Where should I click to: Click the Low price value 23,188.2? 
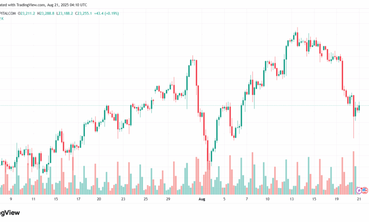coord(80,13)
